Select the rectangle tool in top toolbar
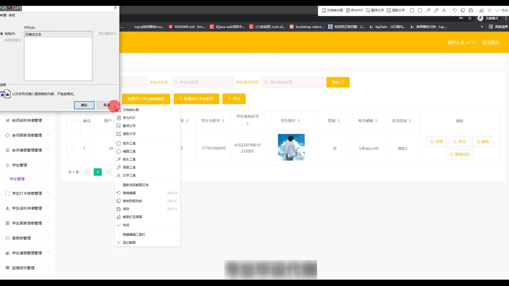The height and width of the screenshot is (286, 509). point(412,10)
